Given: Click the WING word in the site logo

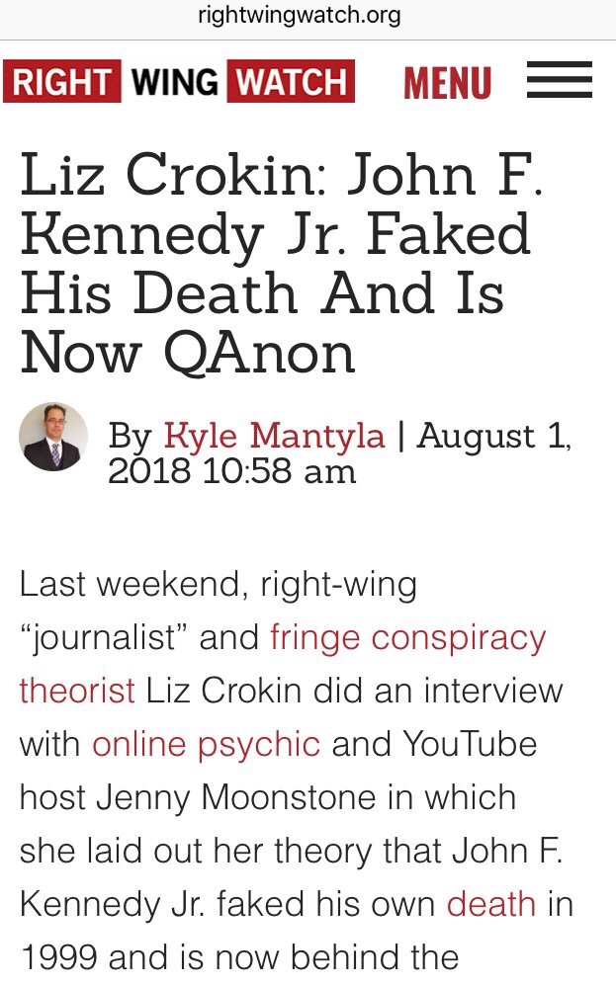Looking at the screenshot, I should coord(174,82).
